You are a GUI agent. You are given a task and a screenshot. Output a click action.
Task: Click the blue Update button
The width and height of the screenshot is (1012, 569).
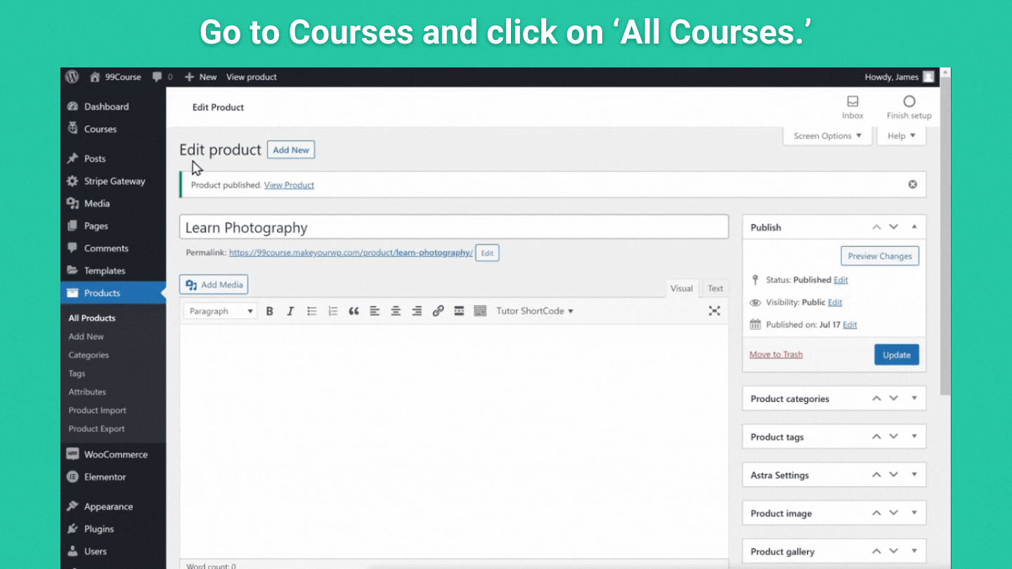pyautogui.click(x=896, y=355)
